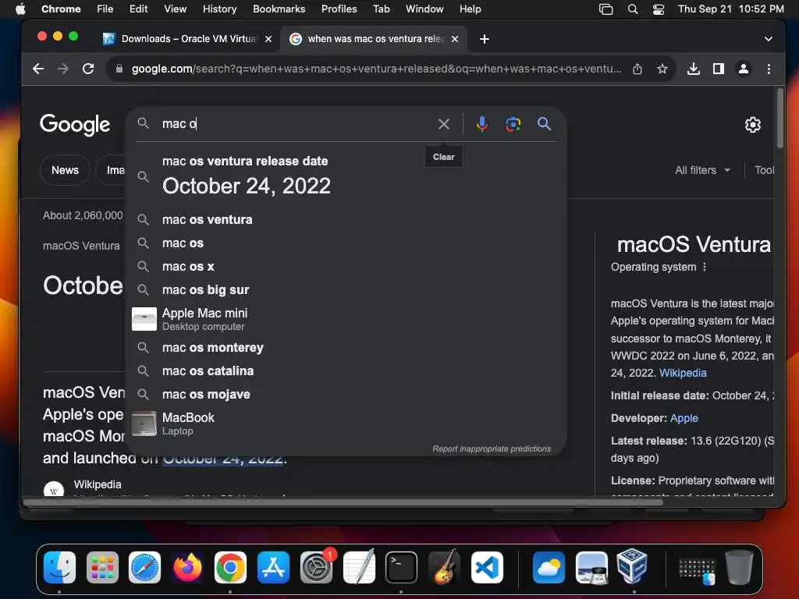Select suggestion mac os ventura
This screenshot has width=799, height=599.
pyautogui.click(x=346, y=219)
